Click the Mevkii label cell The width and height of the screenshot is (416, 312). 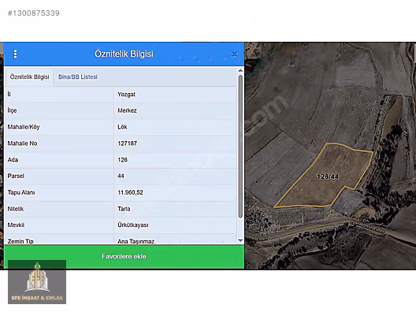coord(59,225)
